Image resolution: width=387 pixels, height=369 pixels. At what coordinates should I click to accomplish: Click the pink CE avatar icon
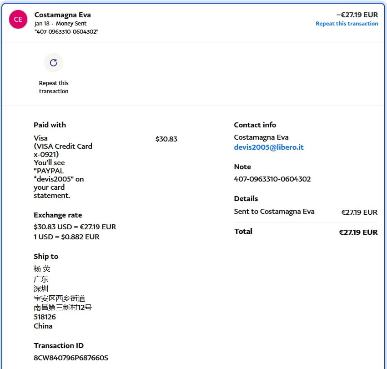click(x=18, y=19)
